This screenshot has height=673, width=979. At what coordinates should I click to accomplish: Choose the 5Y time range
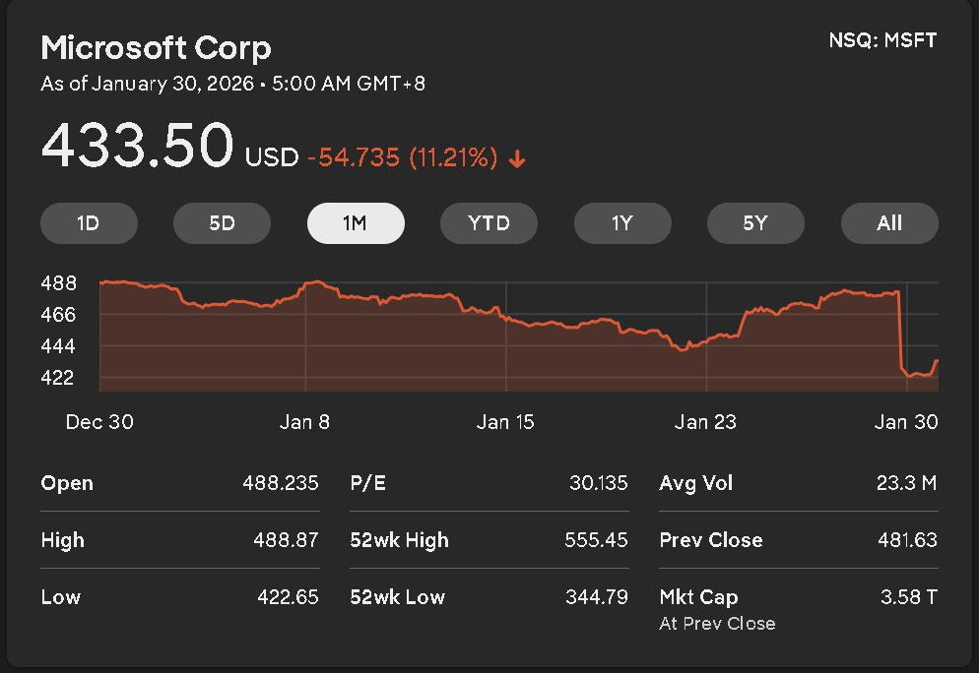tap(755, 223)
